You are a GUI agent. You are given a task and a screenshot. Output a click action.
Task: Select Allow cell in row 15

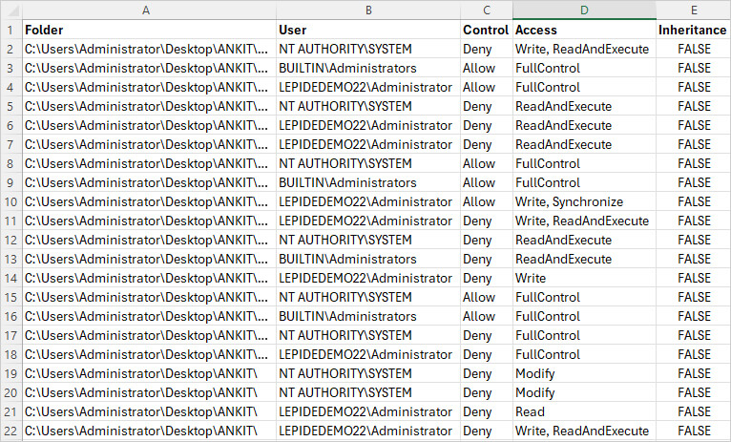coord(487,298)
